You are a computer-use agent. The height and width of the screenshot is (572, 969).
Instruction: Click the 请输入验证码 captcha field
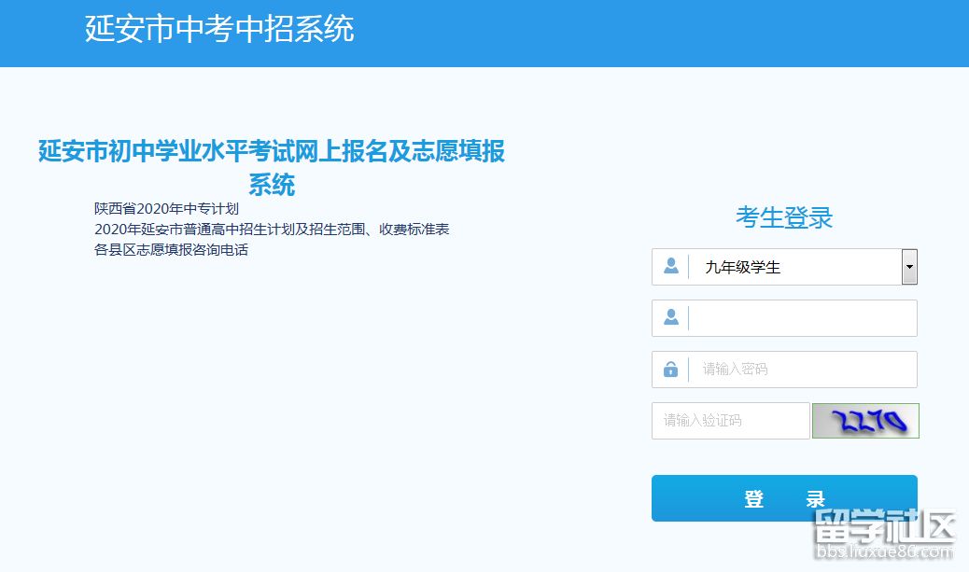[730, 421]
